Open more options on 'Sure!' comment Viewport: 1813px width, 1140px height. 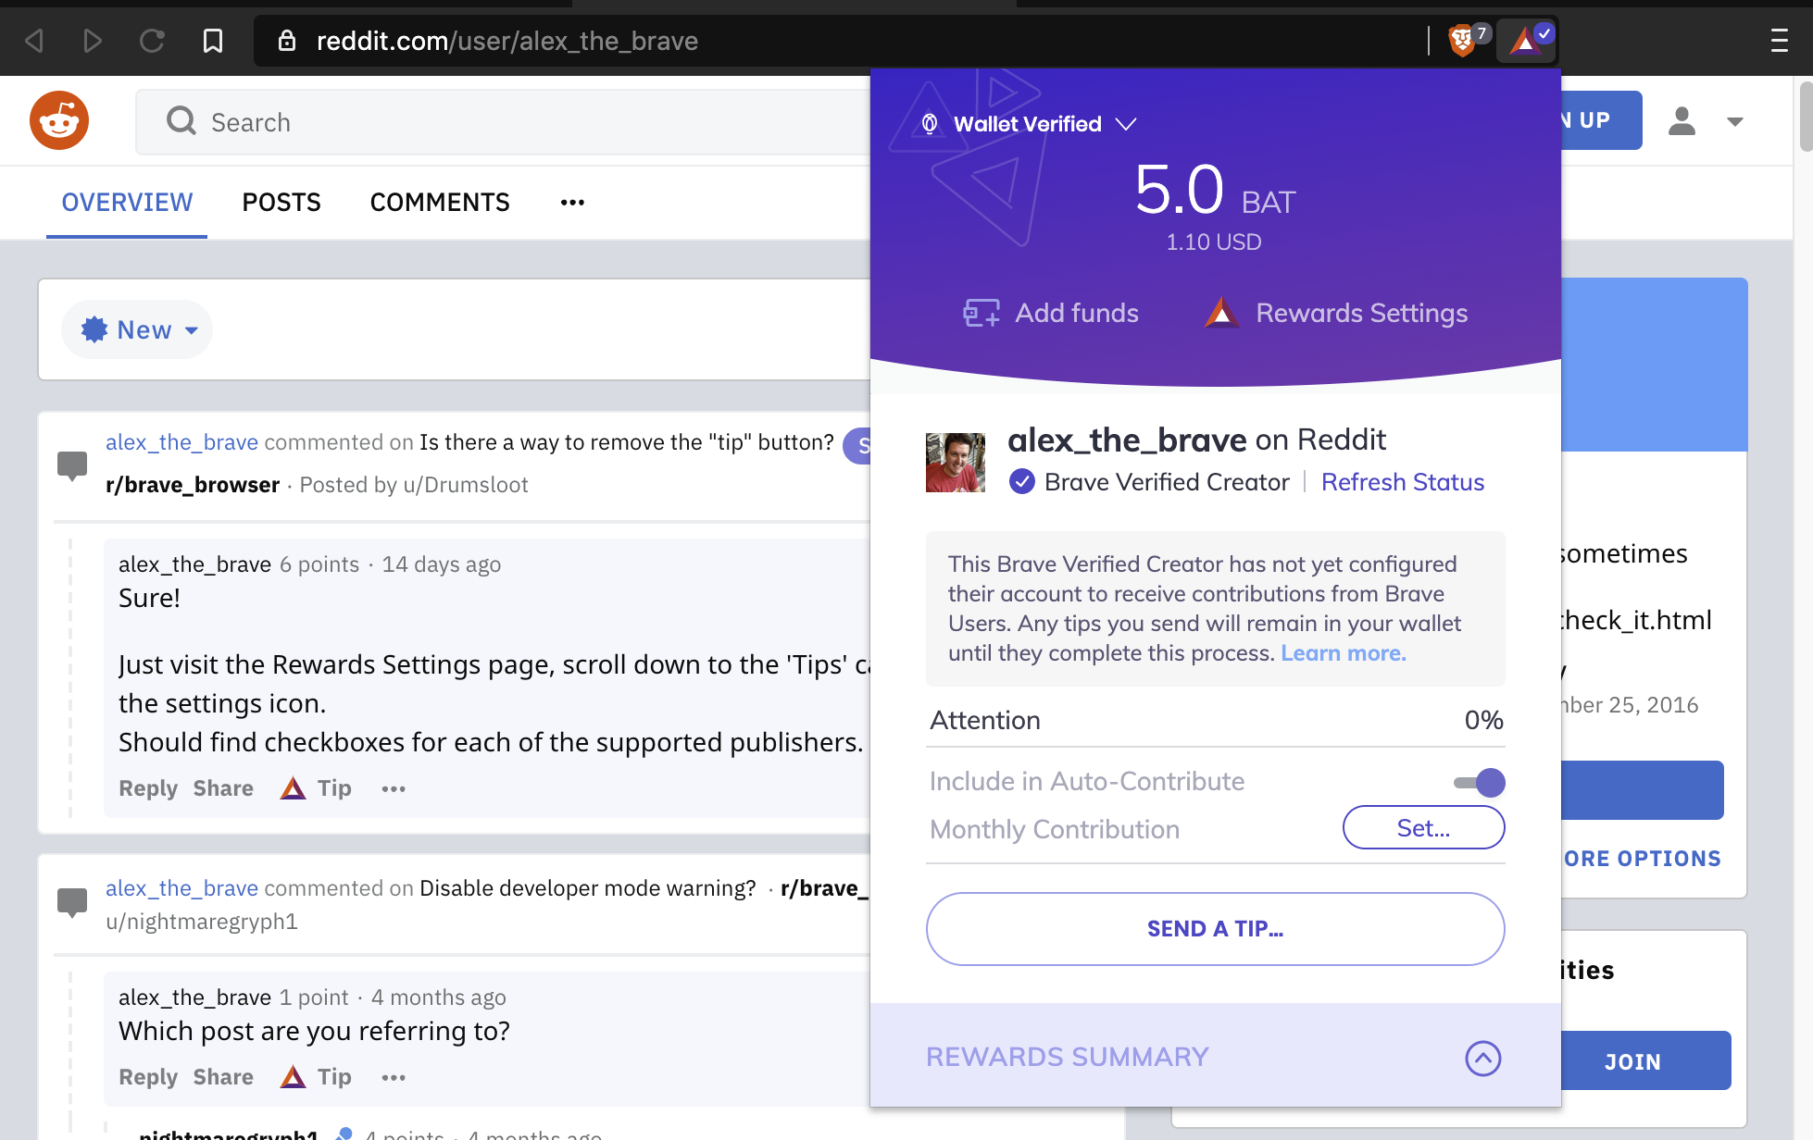[x=394, y=788]
